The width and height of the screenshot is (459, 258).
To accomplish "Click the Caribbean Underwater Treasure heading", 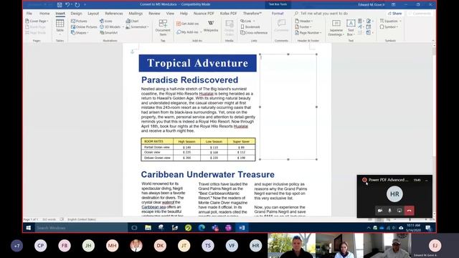I will [207, 174].
